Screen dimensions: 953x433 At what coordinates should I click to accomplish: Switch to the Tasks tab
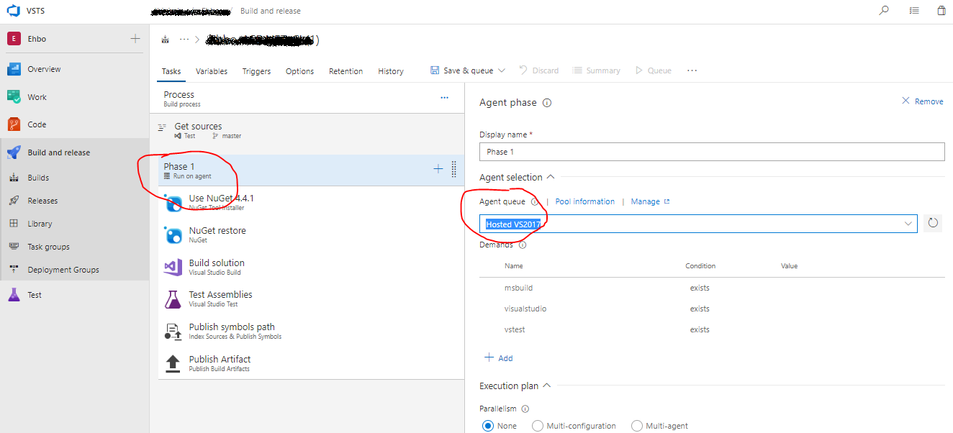(x=171, y=71)
